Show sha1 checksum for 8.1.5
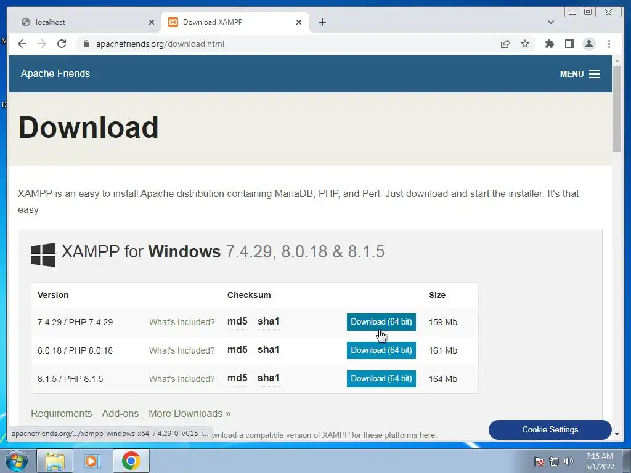 pos(268,378)
